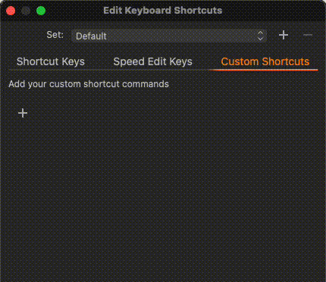This screenshot has height=282, width=326.
Task: Select the Custom Shortcuts tab
Action: (x=265, y=61)
